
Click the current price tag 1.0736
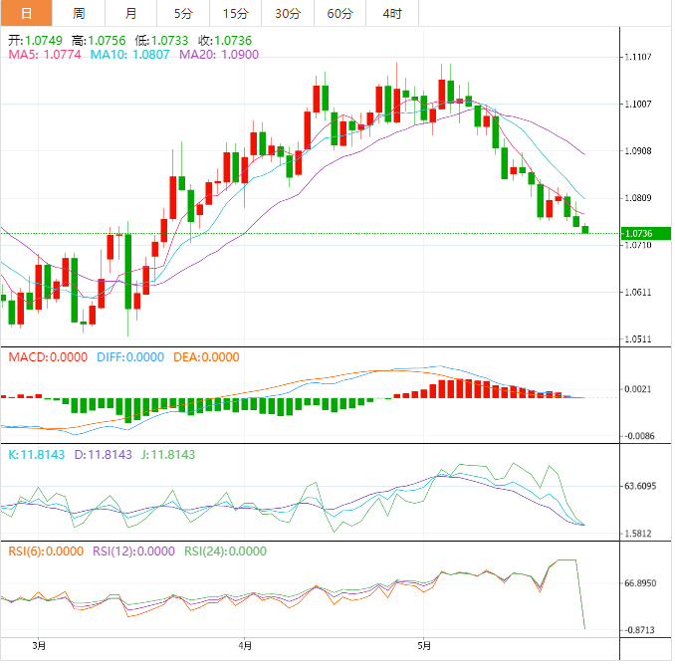coord(646,234)
